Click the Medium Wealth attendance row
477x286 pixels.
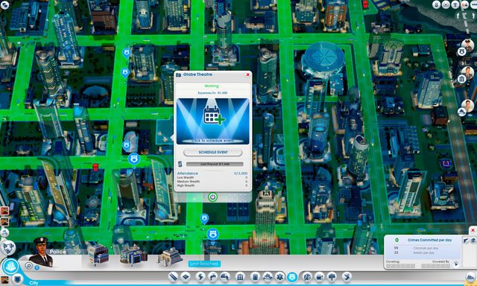point(212,182)
